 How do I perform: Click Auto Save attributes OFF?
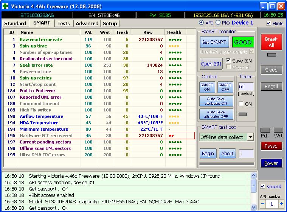(x=216, y=114)
